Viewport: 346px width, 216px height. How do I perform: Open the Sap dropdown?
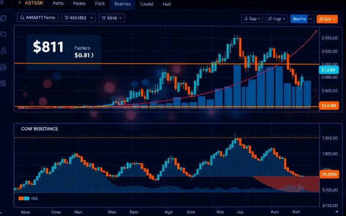(x=252, y=19)
